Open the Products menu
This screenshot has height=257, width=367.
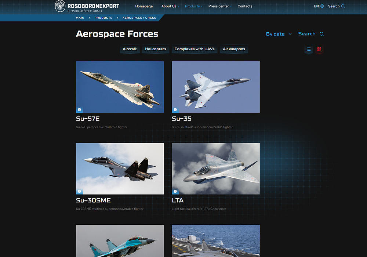pyautogui.click(x=193, y=6)
